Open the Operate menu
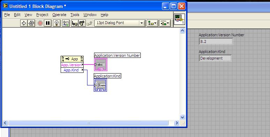 (x=59, y=15)
